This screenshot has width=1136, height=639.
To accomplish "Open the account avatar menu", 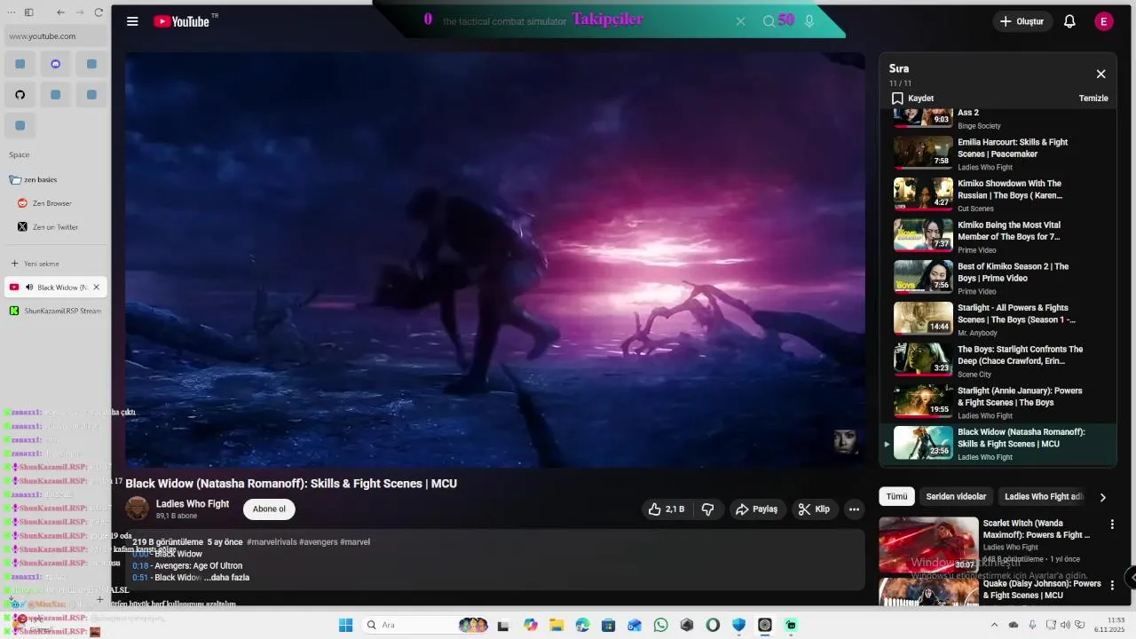I will [1104, 21].
